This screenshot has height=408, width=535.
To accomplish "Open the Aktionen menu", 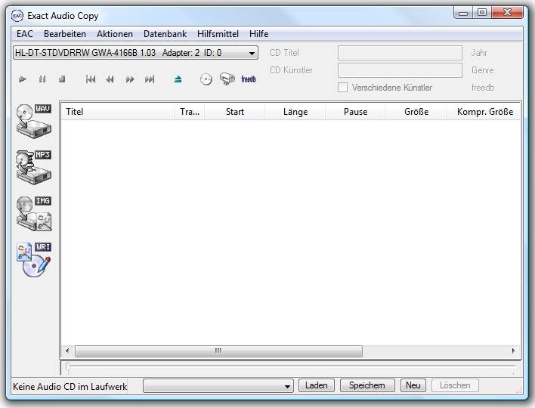I will [115, 34].
